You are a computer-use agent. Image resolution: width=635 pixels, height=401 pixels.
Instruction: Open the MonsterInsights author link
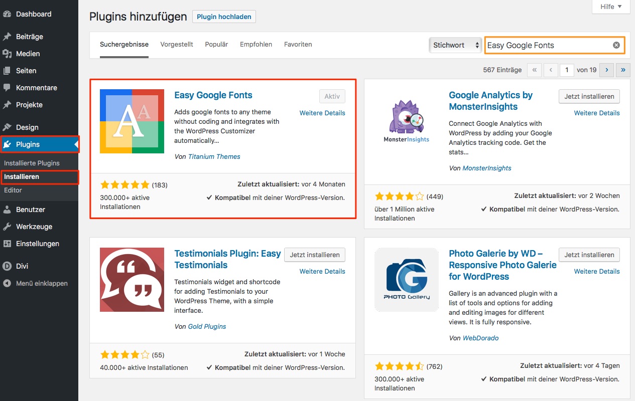(x=487, y=168)
